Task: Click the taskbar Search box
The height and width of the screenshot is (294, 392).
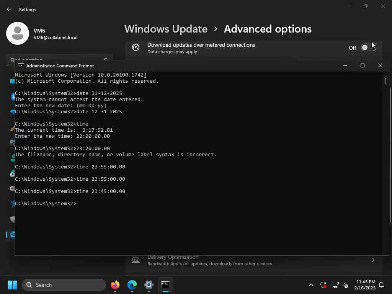Action: coord(64,285)
